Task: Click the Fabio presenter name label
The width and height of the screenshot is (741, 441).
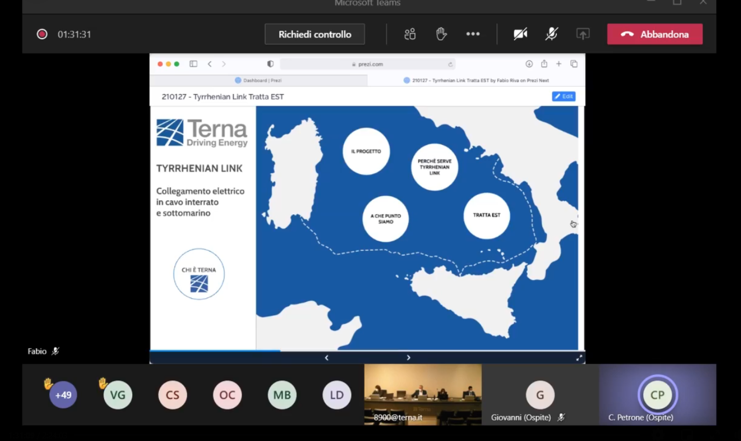Action: [x=37, y=351]
